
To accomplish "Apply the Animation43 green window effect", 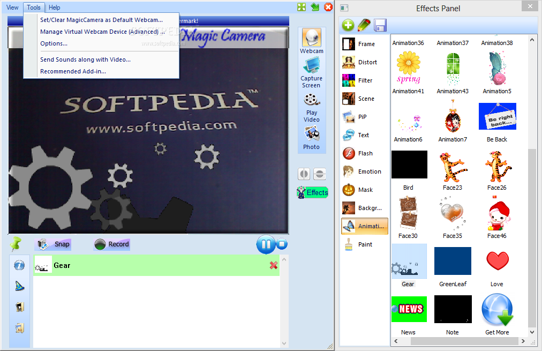I will (x=453, y=69).
